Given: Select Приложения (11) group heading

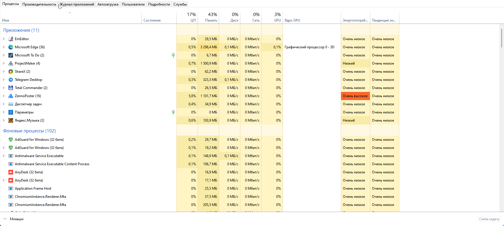Looking at the screenshot, I should click(21, 30).
